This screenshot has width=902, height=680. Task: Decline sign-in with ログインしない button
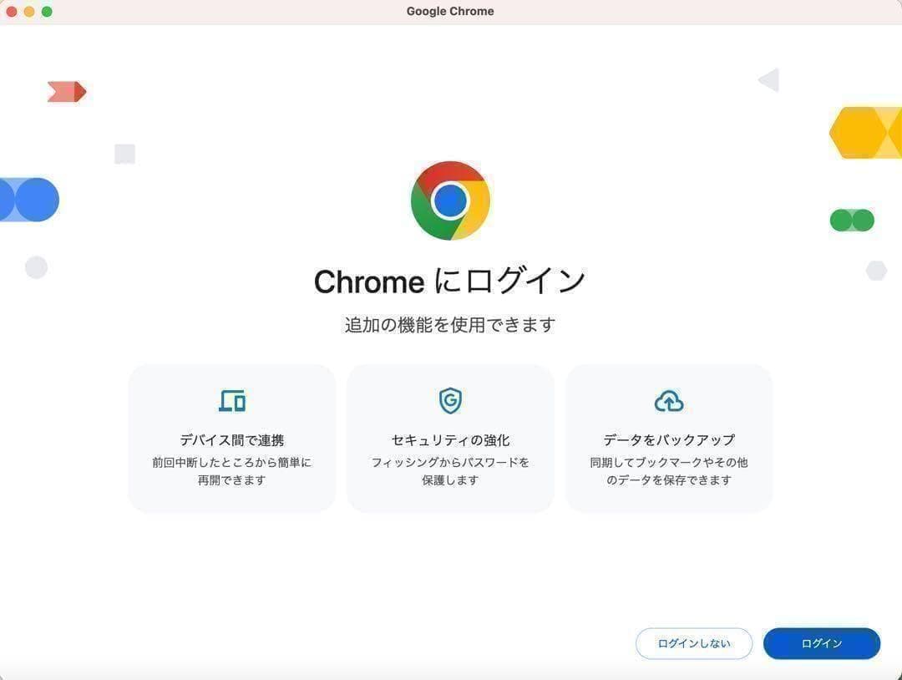694,643
